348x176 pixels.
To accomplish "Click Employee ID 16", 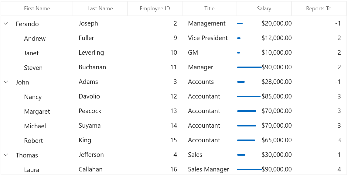I will click(x=174, y=169).
